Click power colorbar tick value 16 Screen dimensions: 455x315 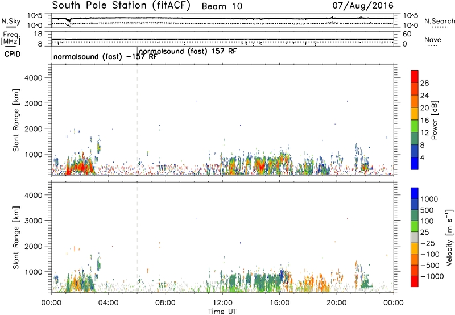[424, 121]
